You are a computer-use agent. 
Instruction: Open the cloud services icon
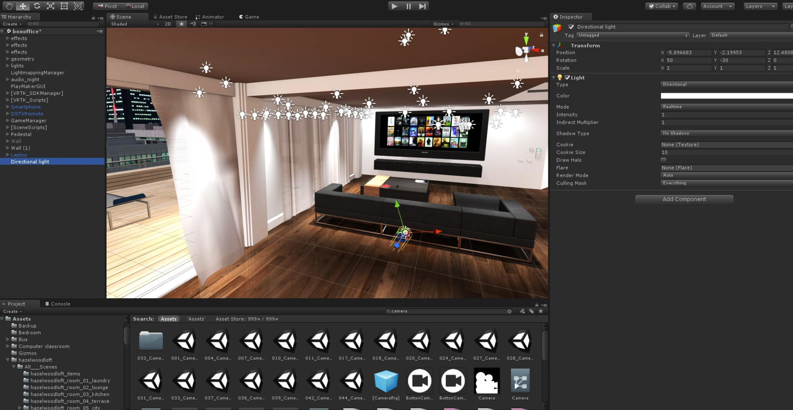689,6
